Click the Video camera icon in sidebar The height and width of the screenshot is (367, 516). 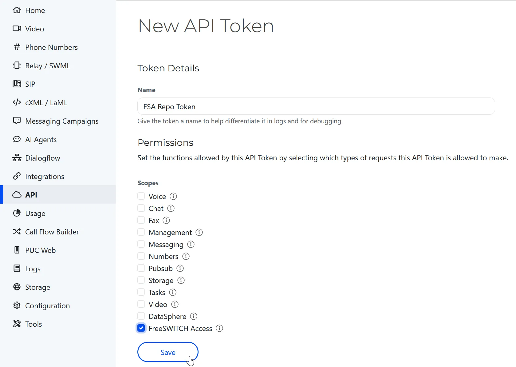[x=17, y=29]
